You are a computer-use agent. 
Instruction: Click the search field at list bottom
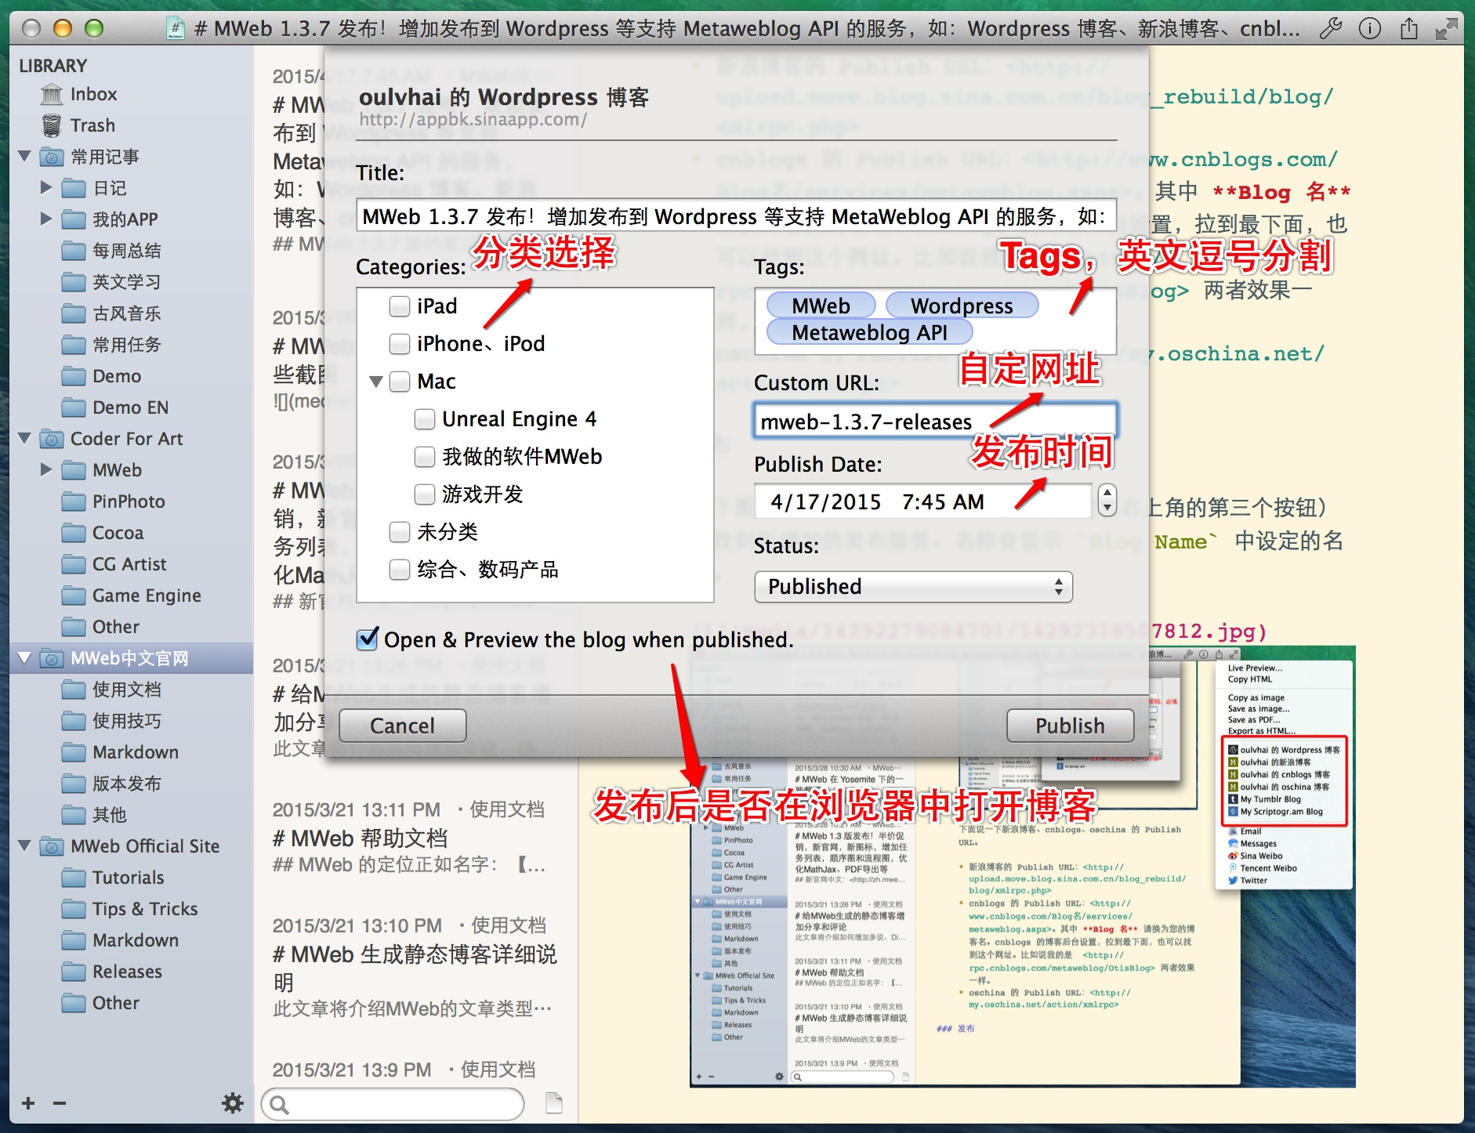(393, 1104)
